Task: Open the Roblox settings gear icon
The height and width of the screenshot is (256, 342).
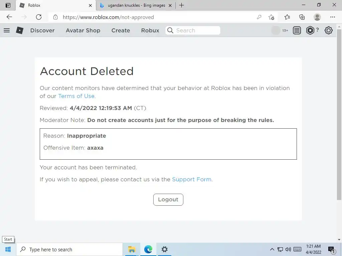Action: pyautogui.click(x=329, y=30)
